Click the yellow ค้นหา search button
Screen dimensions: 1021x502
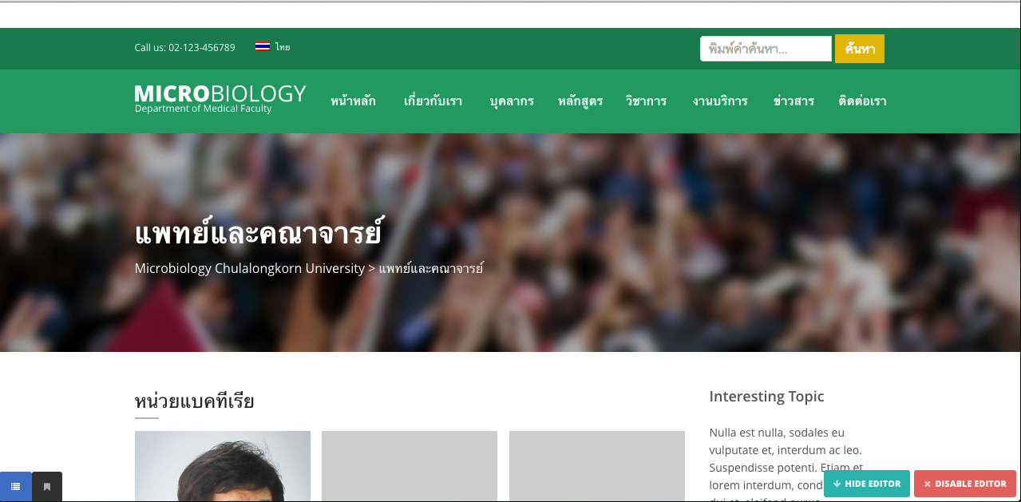click(860, 49)
